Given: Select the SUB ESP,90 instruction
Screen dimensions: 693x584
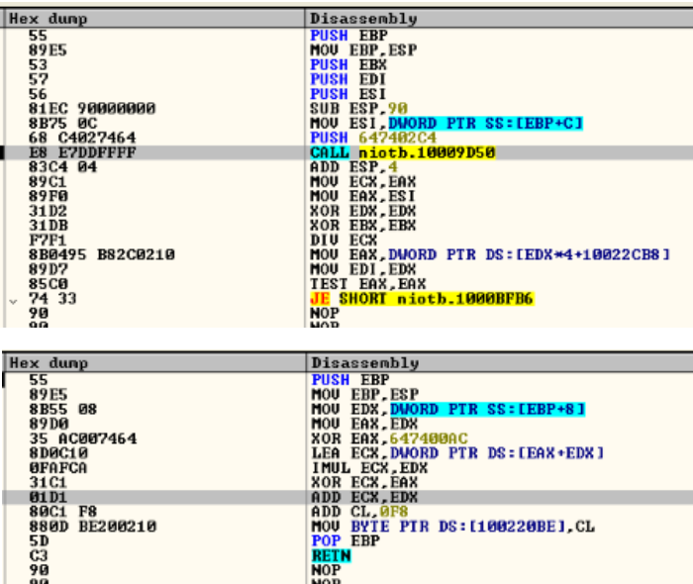Looking at the screenshot, I should pyautogui.click(x=358, y=108).
